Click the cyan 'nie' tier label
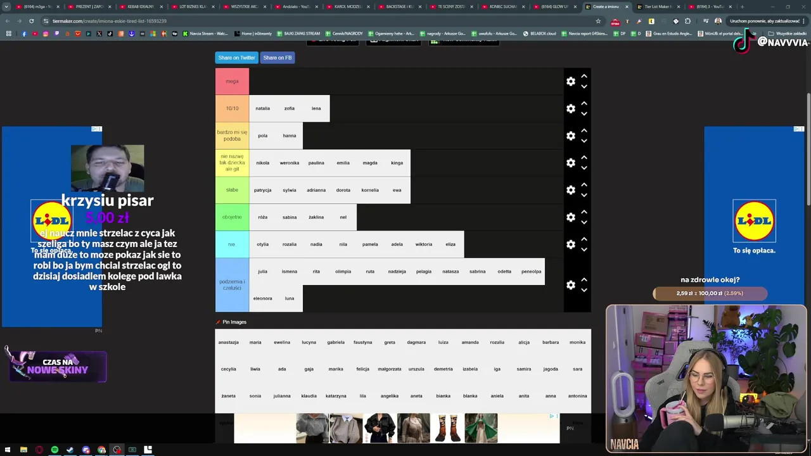This screenshot has height=456, width=811. coord(232,244)
